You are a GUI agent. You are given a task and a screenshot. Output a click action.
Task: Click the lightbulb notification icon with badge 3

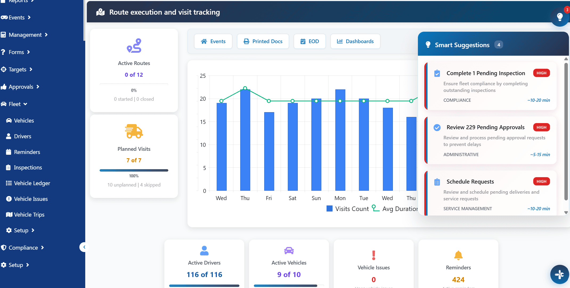[x=559, y=17]
